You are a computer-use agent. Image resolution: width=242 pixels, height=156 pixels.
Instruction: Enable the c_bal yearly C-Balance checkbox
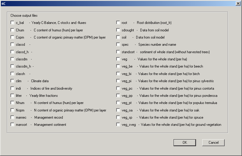12,23
